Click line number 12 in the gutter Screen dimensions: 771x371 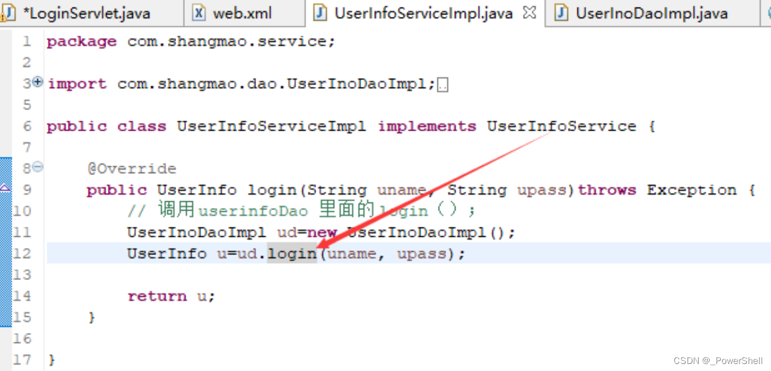22,254
